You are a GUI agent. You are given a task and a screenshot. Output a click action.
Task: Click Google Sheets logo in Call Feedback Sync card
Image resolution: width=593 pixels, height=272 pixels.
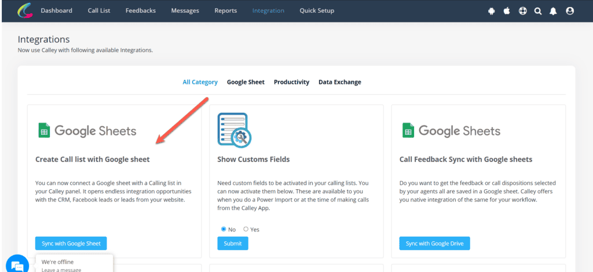click(451, 131)
